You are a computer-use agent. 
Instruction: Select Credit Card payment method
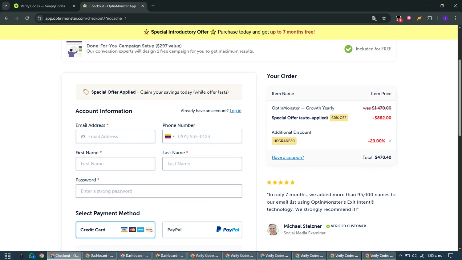pyautogui.click(x=115, y=230)
